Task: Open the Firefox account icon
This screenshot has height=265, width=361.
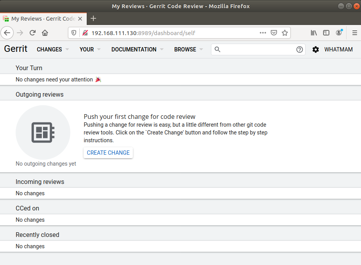Action: pos(339,33)
